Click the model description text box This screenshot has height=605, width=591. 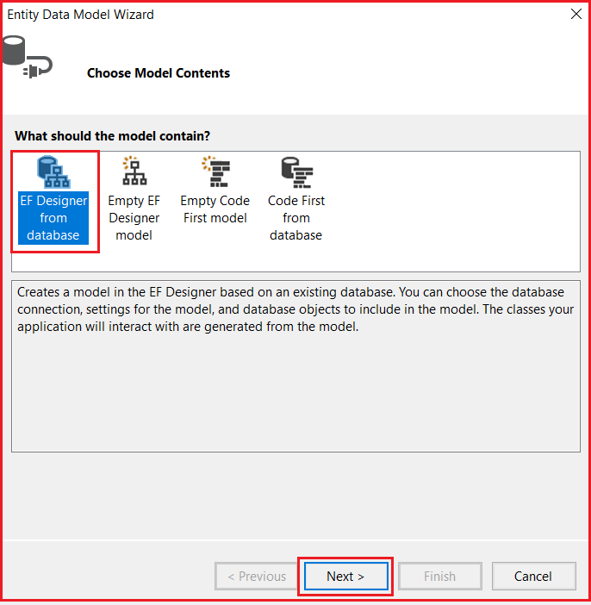click(x=295, y=366)
